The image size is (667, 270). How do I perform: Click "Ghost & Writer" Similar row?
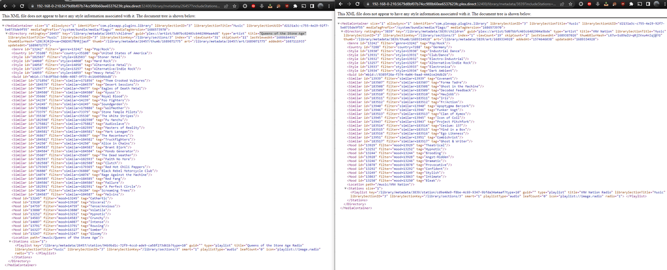(x=410, y=142)
